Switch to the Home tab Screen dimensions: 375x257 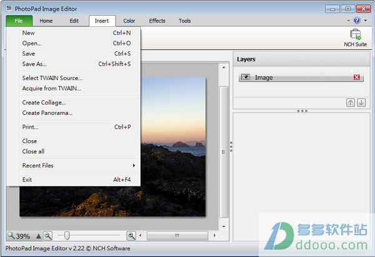(x=46, y=21)
